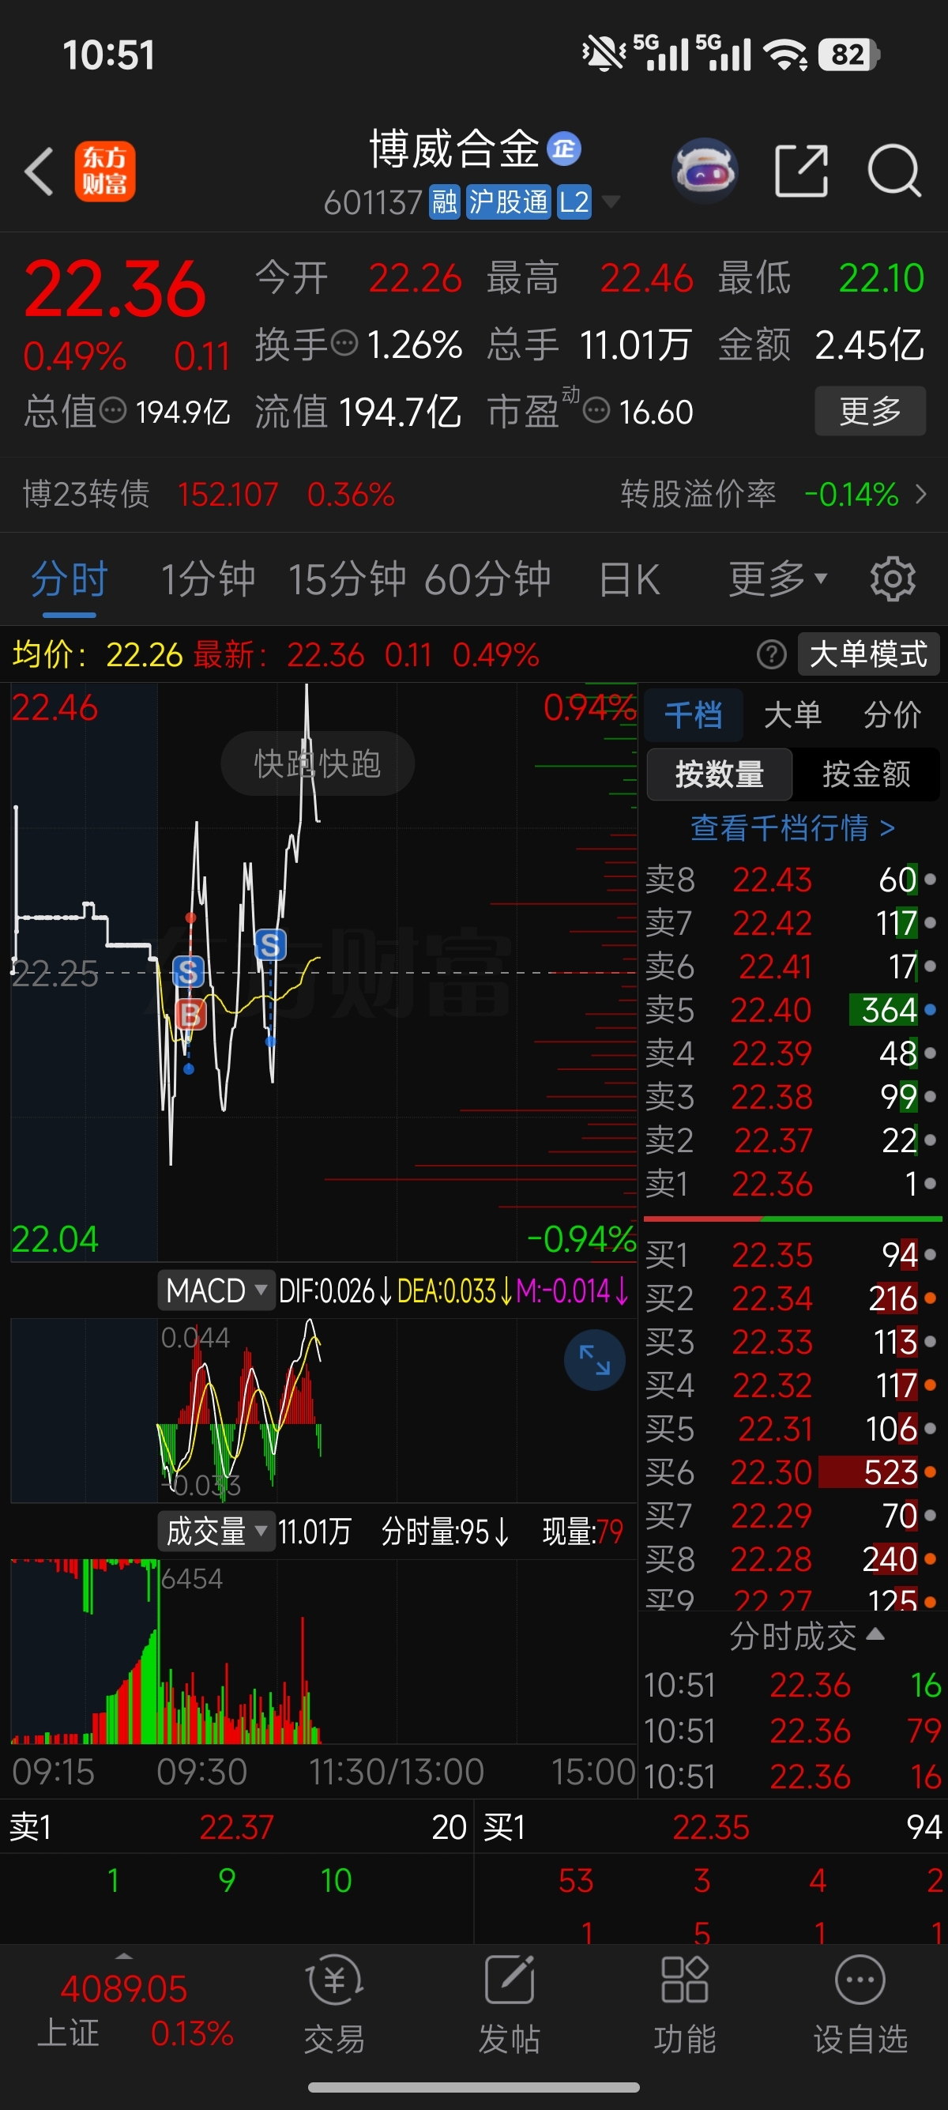Image resolution: width=948 pixels, height=2110 pixels.
Task: Open the 更多 period dropdown
Action: click(x=777, y=579)
